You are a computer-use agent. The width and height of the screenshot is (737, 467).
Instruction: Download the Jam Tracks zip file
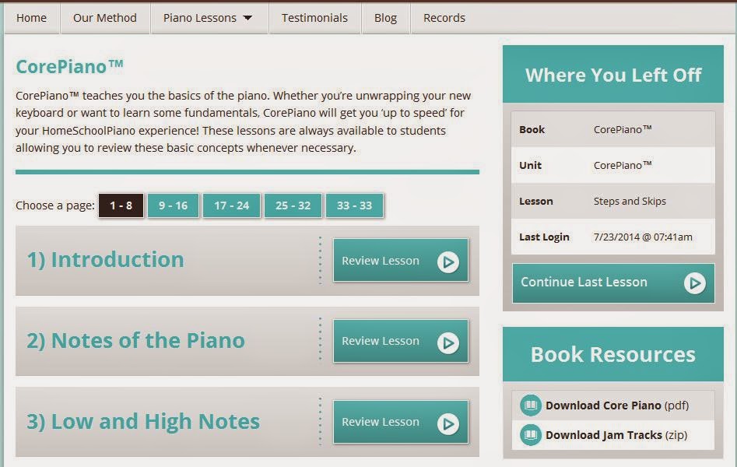pos(589,434)
